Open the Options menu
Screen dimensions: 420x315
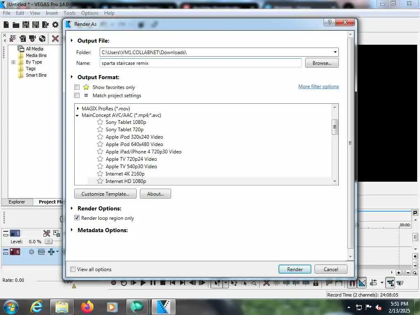click(x=90, y=13)
